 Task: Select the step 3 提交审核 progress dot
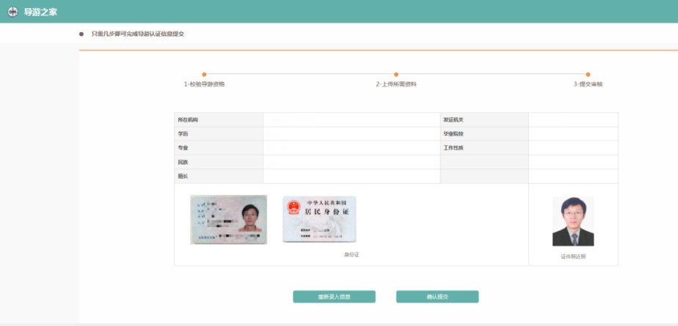pos(588,74)
